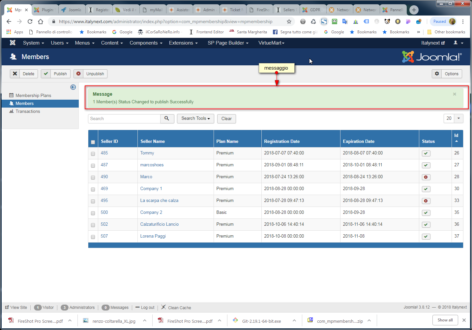The width and height of the screenshot is (472, 330).
Task: Expand the Search Tools dropdown
Action: point(195,119)
